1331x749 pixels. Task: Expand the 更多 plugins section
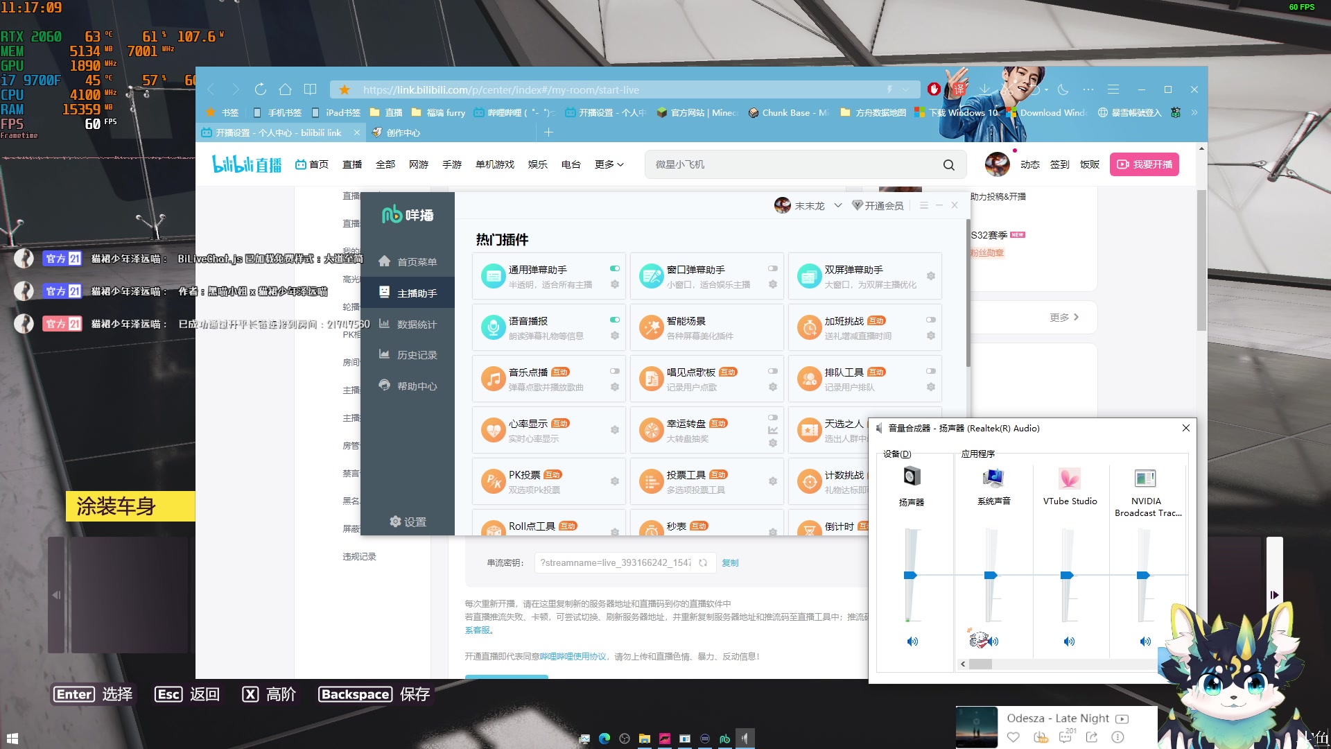pyautogui.click(x=1062, y=318)
